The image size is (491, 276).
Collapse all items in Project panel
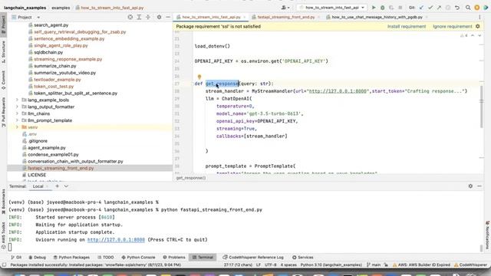[x=148, y=17]
